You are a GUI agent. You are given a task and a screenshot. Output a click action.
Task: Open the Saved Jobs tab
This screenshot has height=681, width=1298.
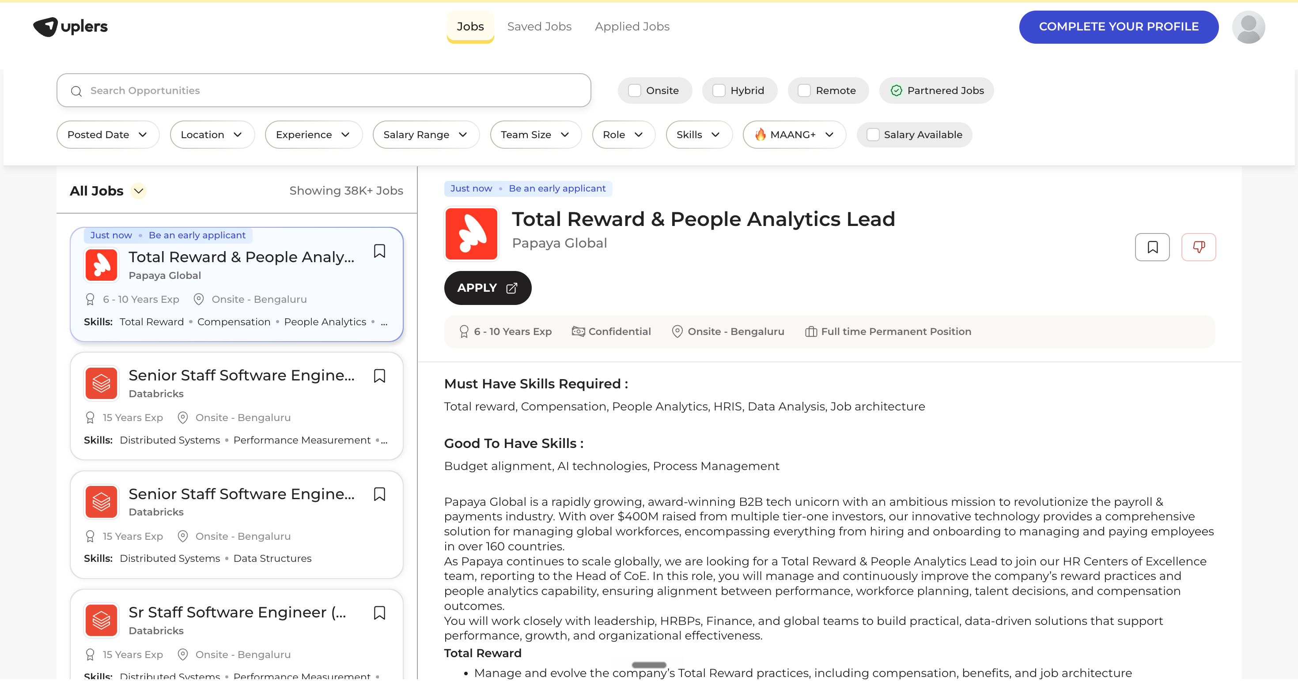539,26
